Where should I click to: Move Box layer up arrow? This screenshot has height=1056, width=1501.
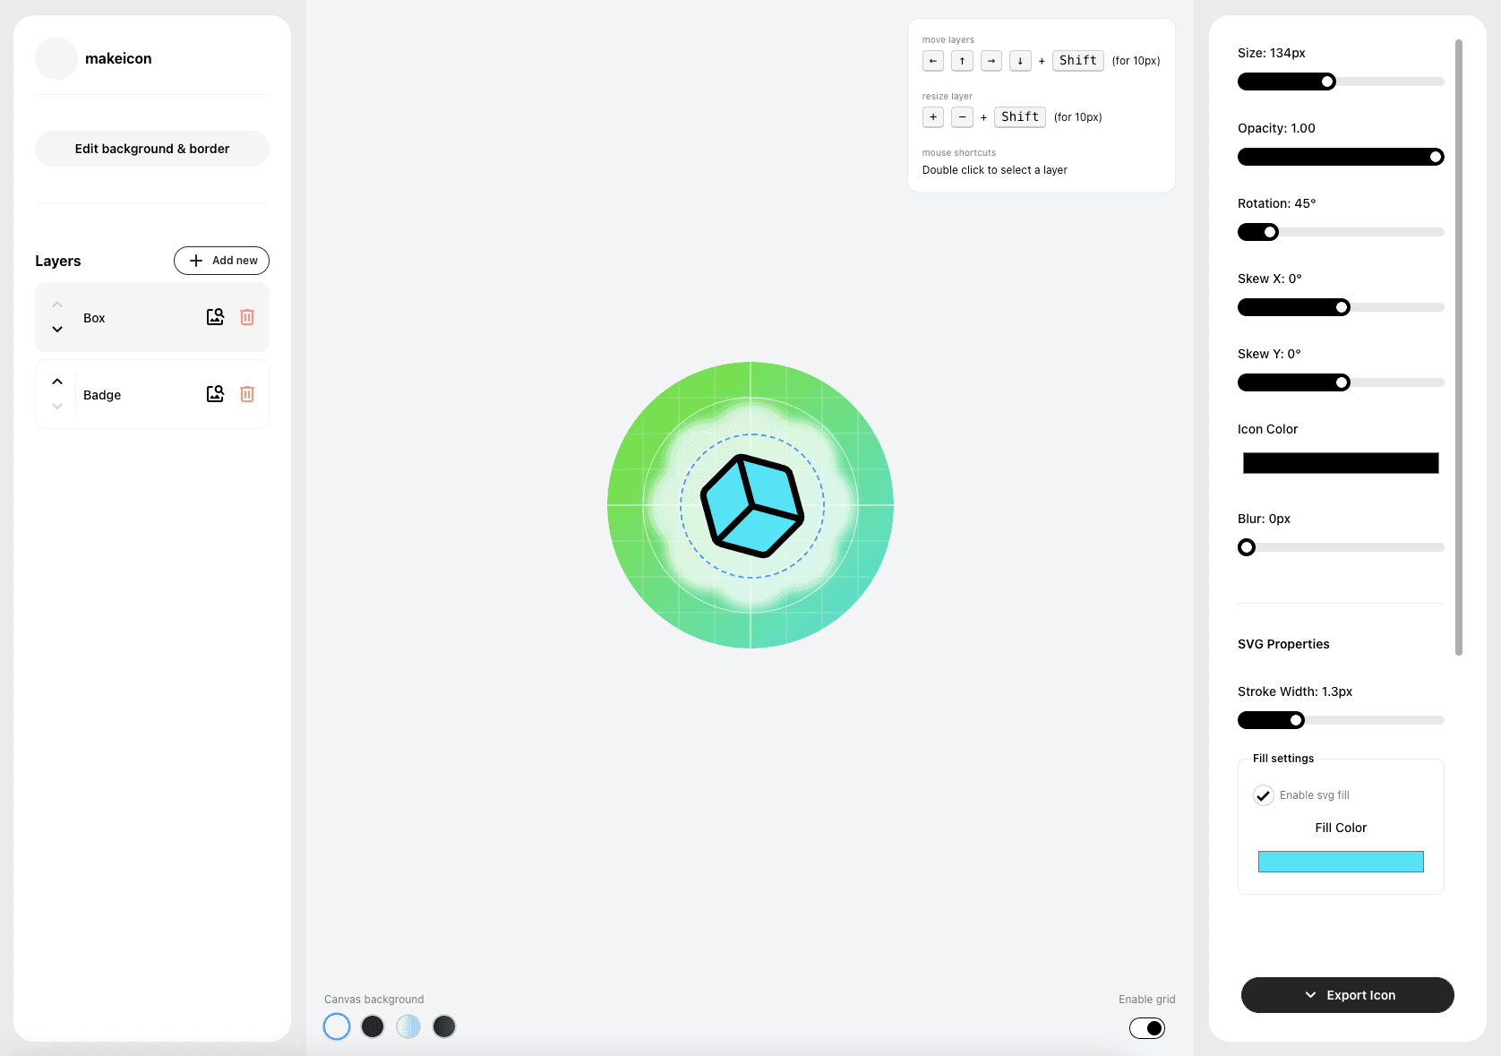coord(57,305)
